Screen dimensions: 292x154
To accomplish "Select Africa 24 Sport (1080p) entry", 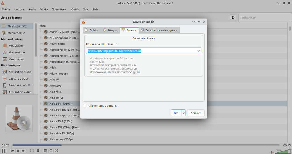I will [x=64, y=115].
